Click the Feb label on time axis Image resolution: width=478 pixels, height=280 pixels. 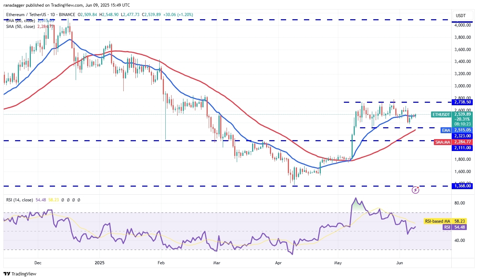(161, 262)
